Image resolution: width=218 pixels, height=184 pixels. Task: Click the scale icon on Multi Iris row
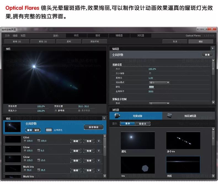(39, 170)
